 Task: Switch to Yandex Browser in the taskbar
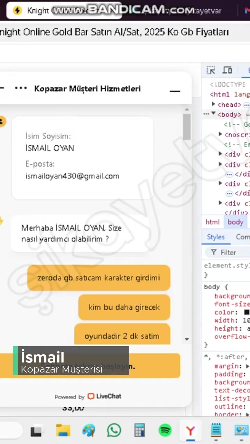pyautogui.click(x=190, y=431)
